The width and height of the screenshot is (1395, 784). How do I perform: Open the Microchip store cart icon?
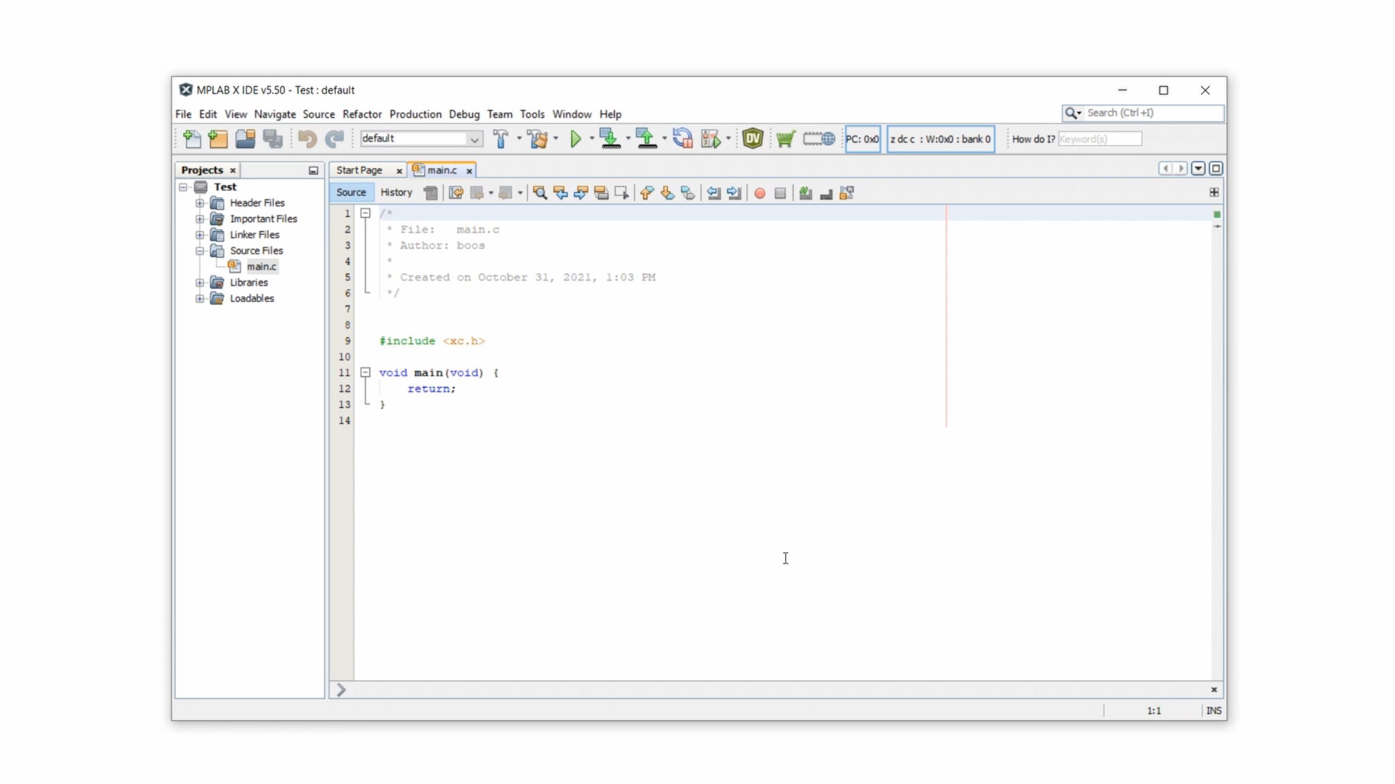785,139
